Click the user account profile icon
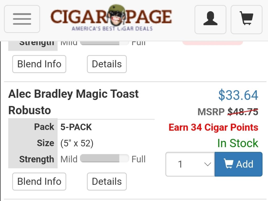 tap(210, 19)
